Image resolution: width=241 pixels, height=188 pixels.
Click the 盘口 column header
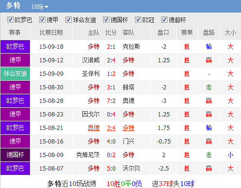click(x=163, y=33)
